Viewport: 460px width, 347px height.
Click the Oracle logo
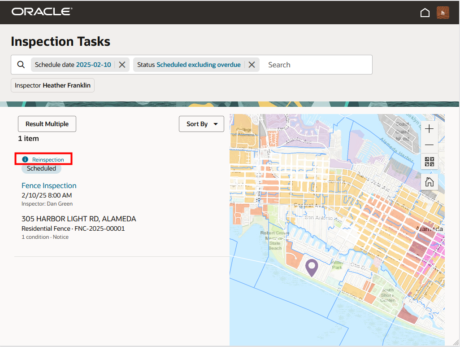[x=42, y=12]
